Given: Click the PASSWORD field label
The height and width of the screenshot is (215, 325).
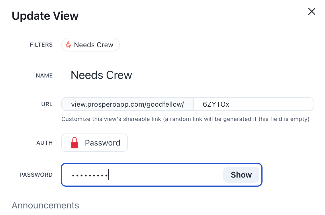Looking at the screenshot, I should 36,174.
